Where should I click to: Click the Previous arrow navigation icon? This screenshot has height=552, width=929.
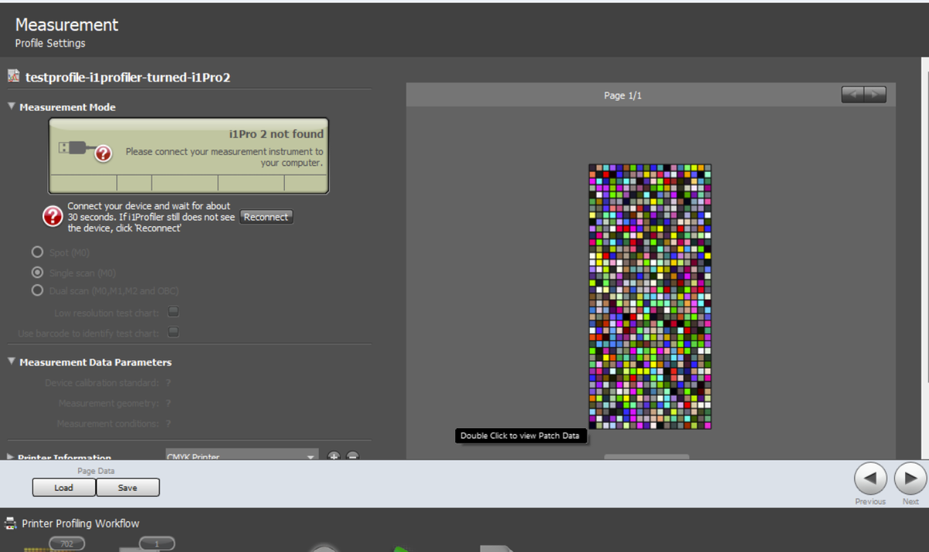click(870, 479)
